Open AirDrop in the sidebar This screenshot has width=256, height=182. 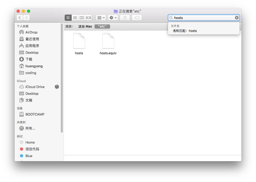[31, 32]
